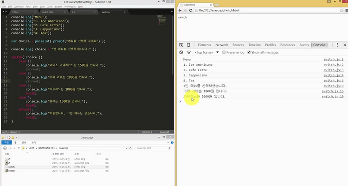Open the JavaScript syntax selector in status bar
This screenshot has width=348, height=186.
(164, 132)
